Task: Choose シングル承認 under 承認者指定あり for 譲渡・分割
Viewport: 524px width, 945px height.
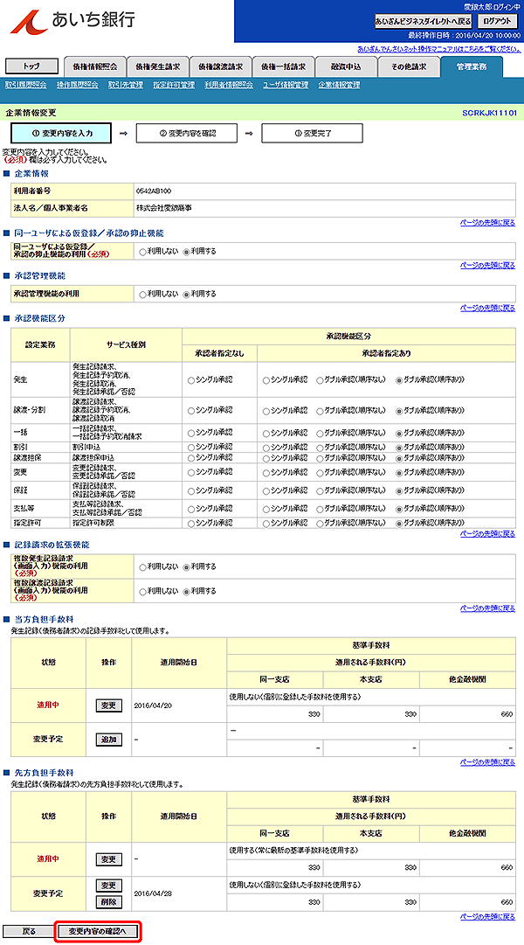Action: point(266,411)
